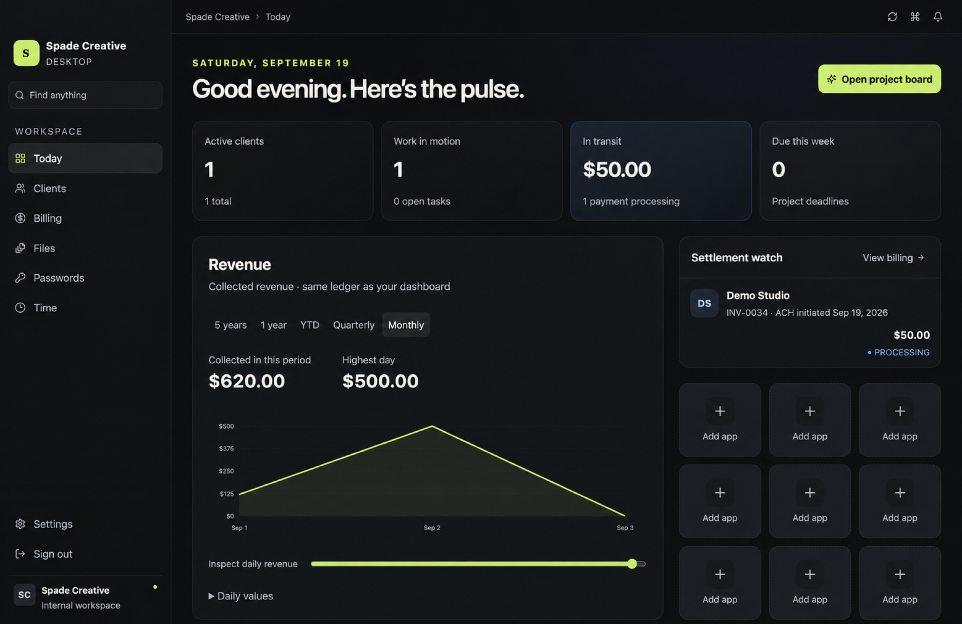This screenshot has width=962, height=624.
Task: Click the Clients people icon in sidebar
Action: point(20,188)
